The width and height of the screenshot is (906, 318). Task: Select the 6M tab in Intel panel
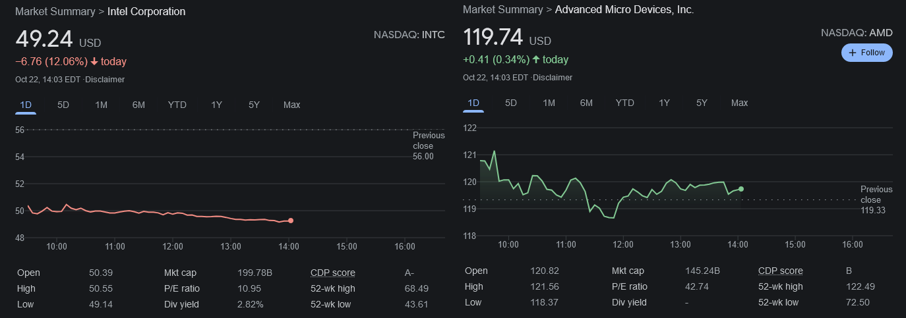pos(138,105)
